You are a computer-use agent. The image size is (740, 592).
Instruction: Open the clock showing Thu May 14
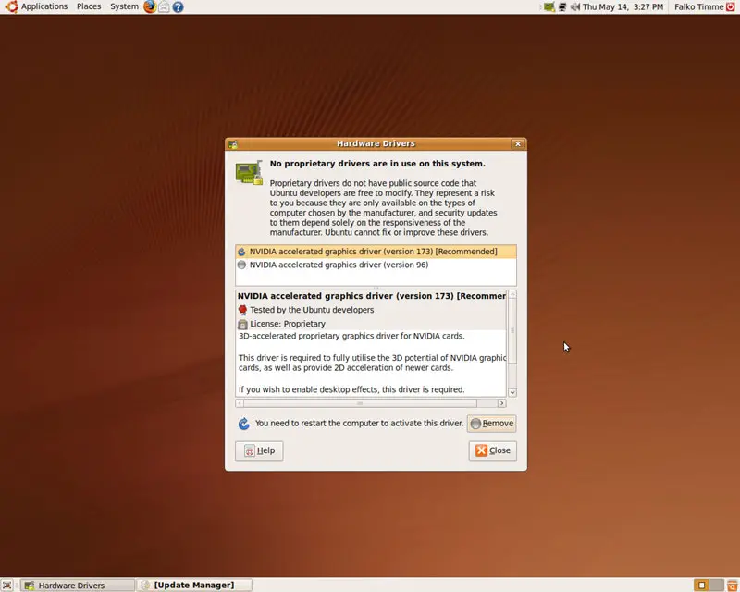click(623, 6)
